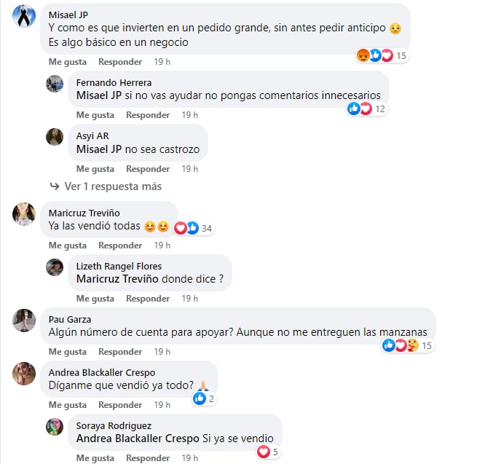Toggle Me gusta on Lizeth Rangel Flores' reply
This screenshot has width=493, height=464.
tap(95, 299)
